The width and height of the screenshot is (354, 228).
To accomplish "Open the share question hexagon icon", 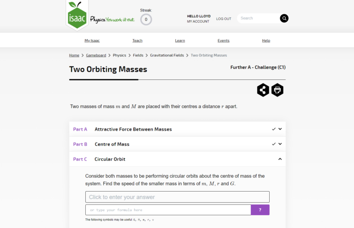I will [263, 90].
